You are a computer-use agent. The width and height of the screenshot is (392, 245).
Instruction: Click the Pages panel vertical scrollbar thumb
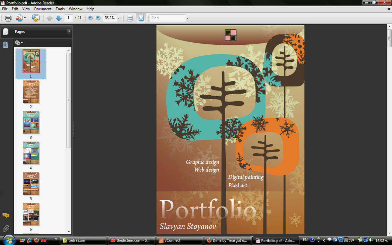pyautogui.click(x=69, y=100)
